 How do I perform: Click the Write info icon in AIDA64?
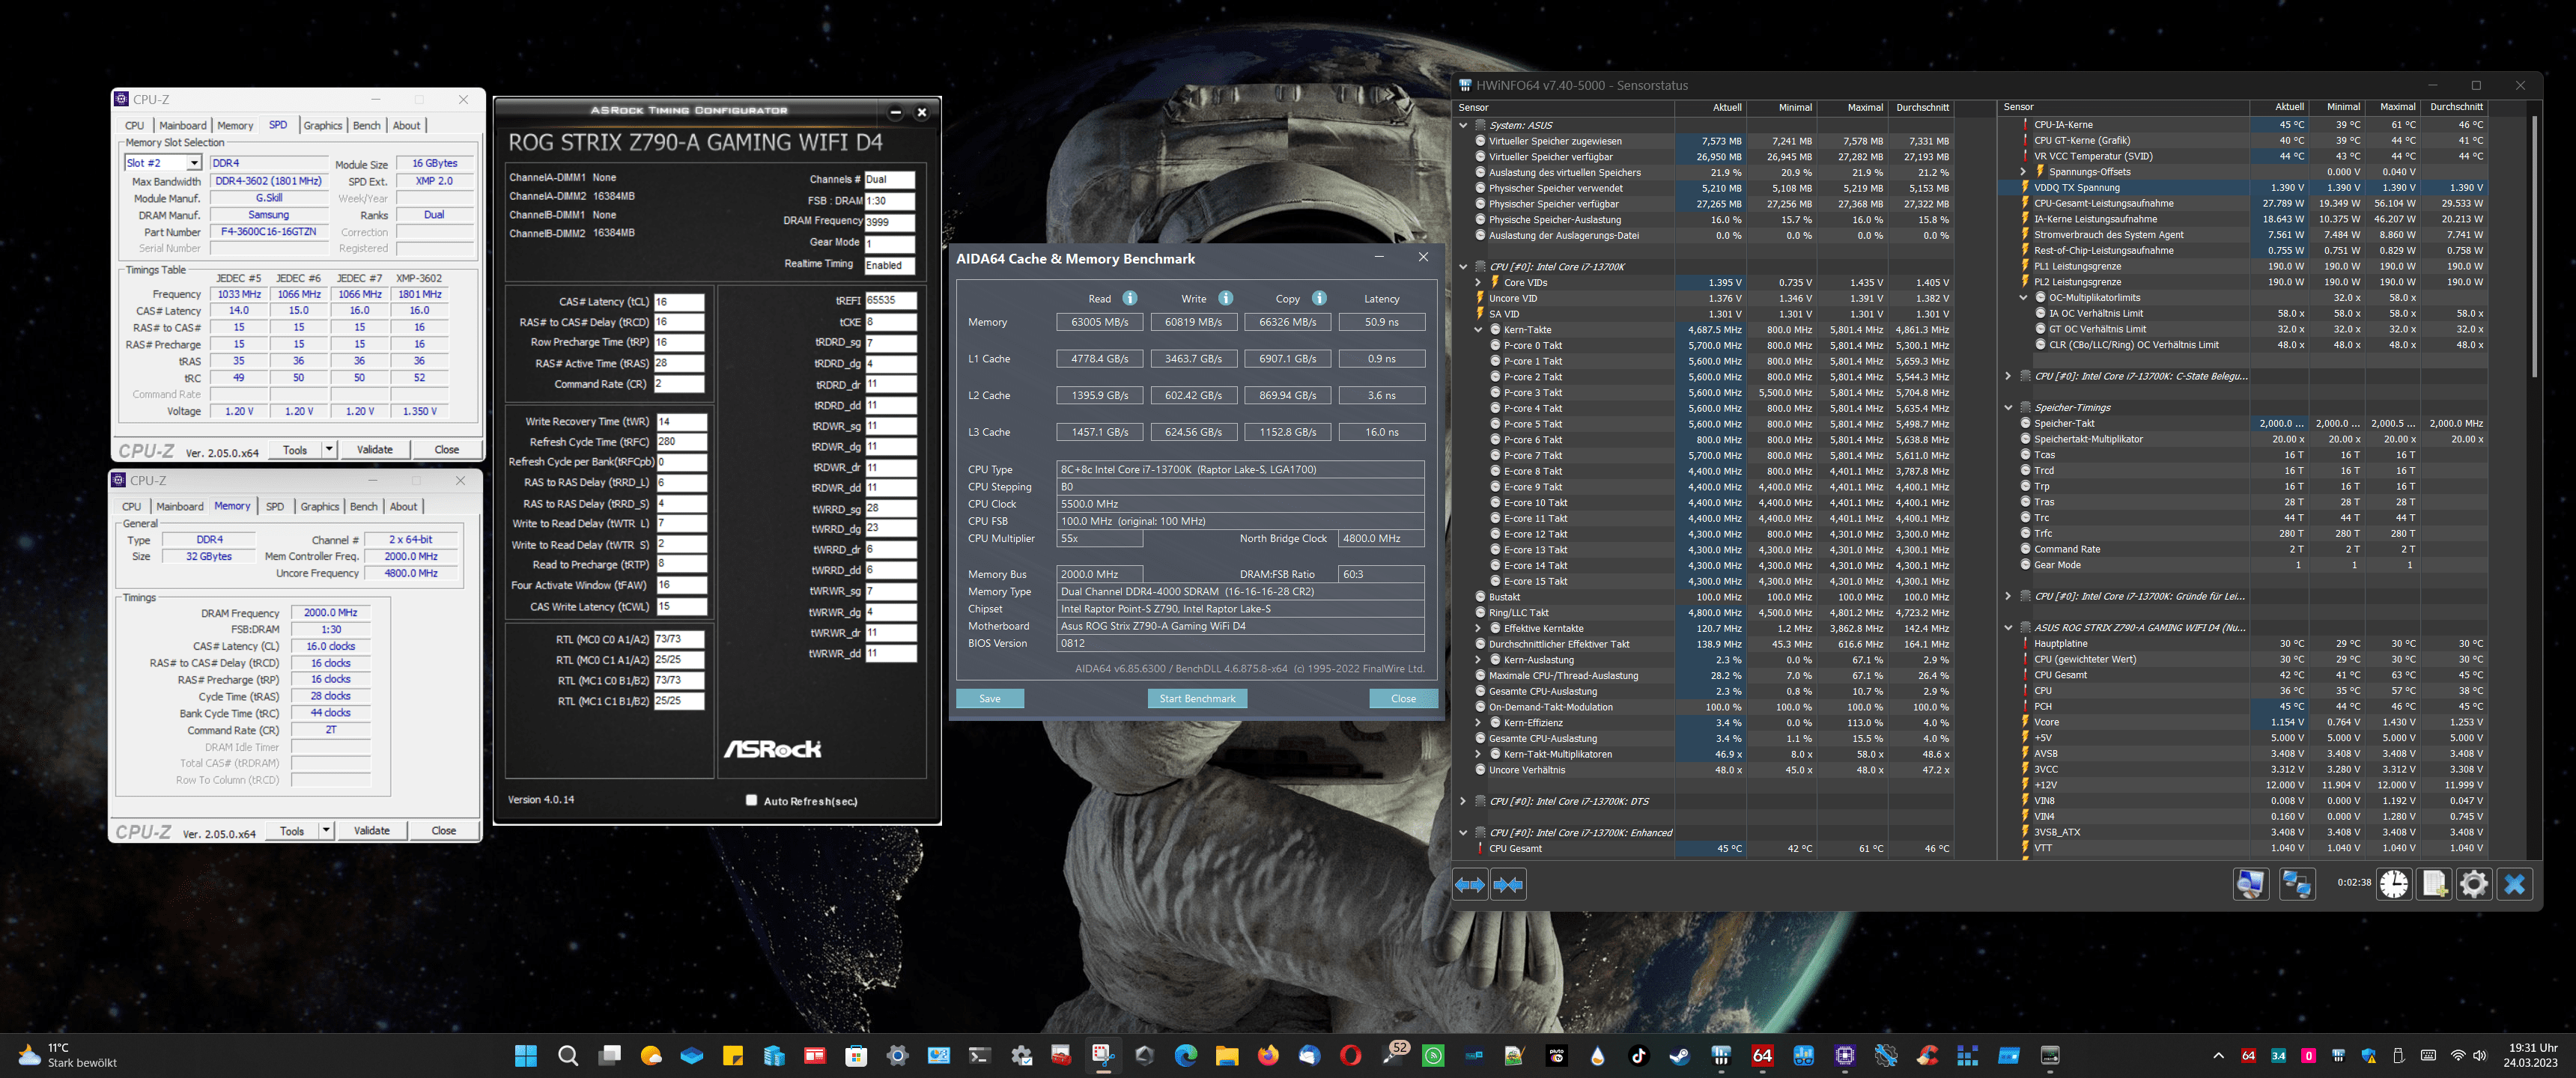(x=1226, y=298)
